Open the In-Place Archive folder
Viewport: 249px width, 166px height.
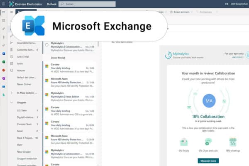(27, 93)
